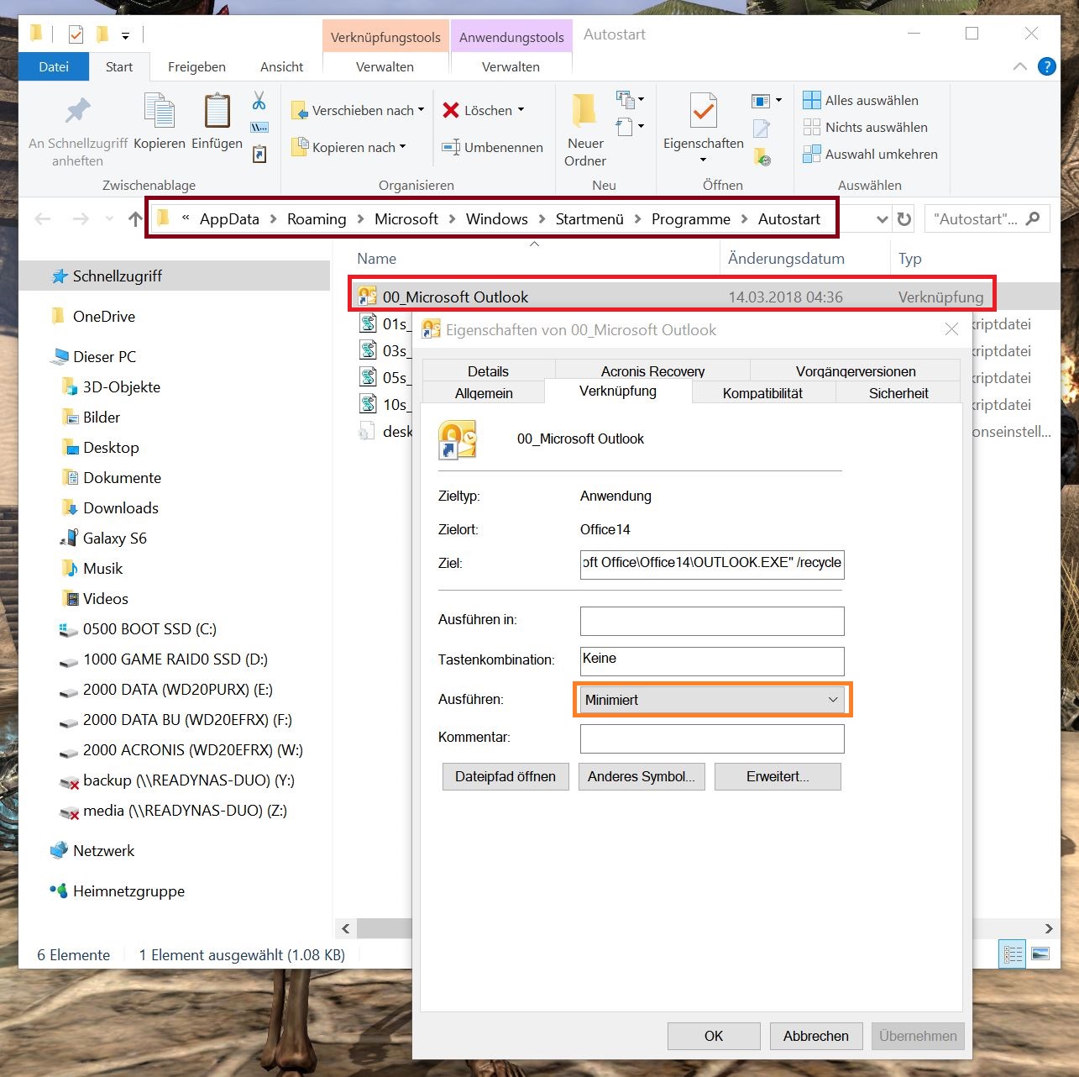Click the Kommentar input field
The width and height of the screenshot is (1079, 1077).
click(712, 738)
